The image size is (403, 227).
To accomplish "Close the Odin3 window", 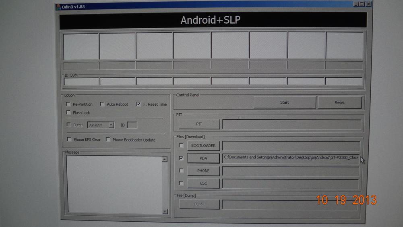I will [x=368, y=4].
